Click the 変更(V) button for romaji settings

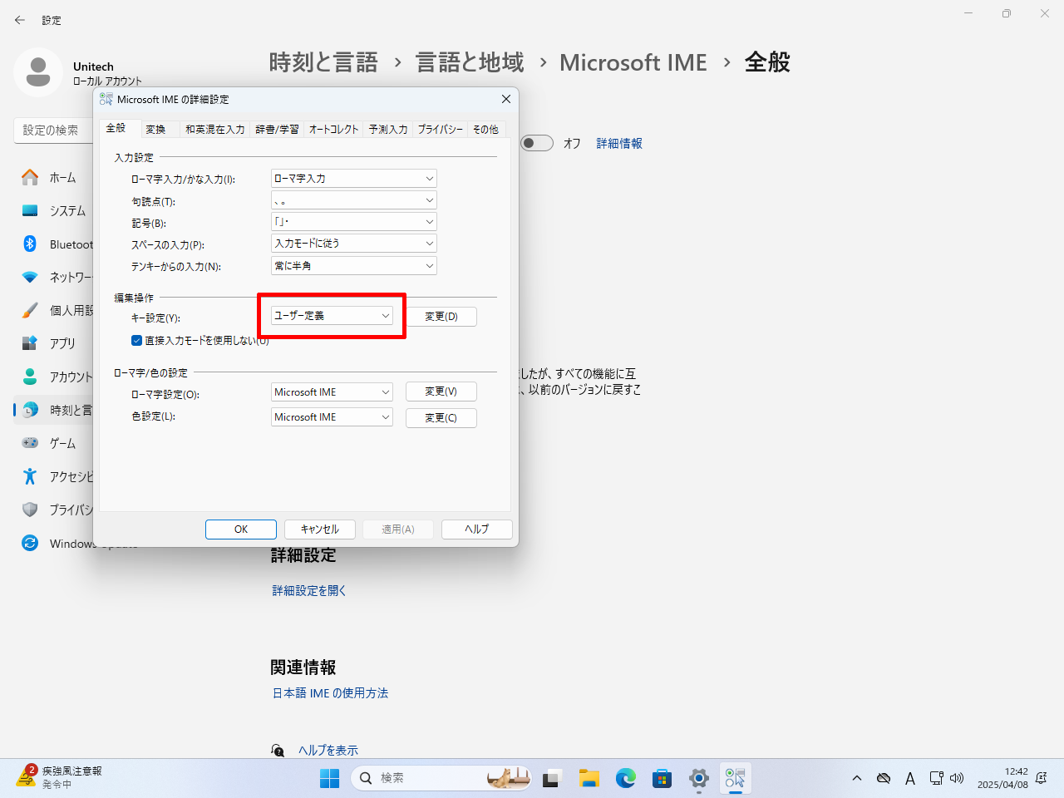click(x=441, y=392)
